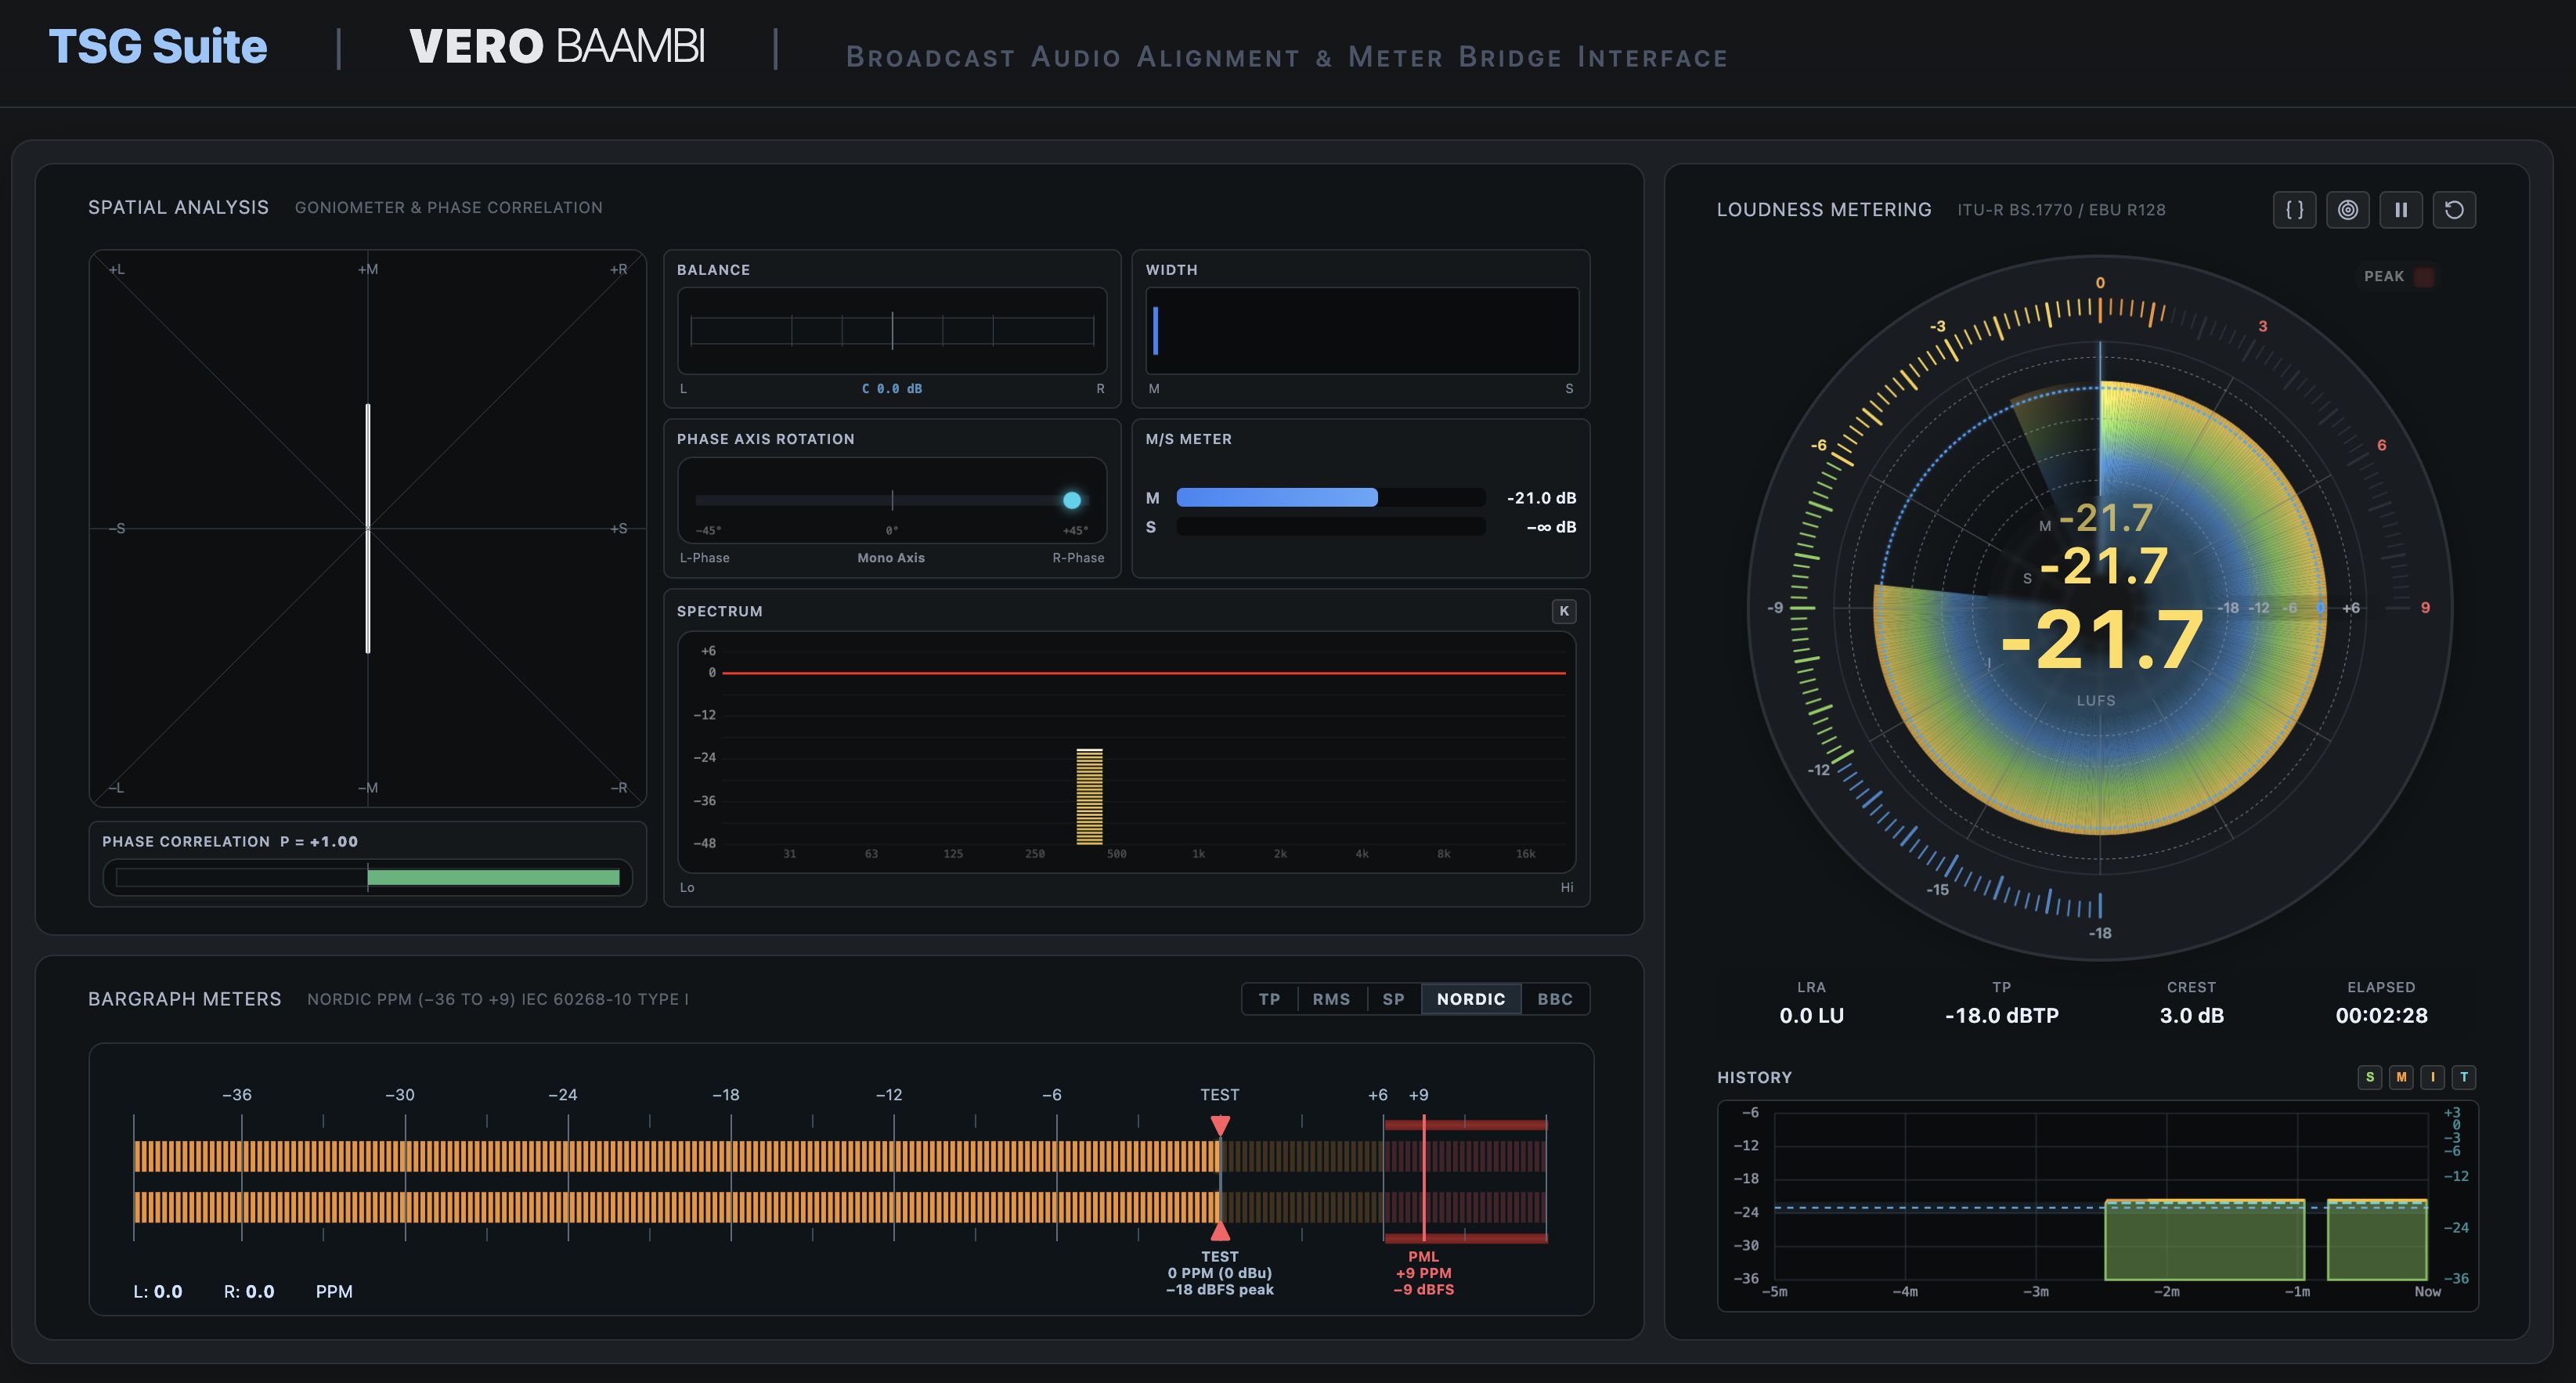This screenshot has width=2576, height=1383.
Task: Click the Balance meter center marker
Action: pyautogui.click(x=892, y=330)
